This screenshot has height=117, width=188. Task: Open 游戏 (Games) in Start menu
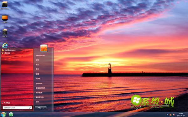point(37,74)
